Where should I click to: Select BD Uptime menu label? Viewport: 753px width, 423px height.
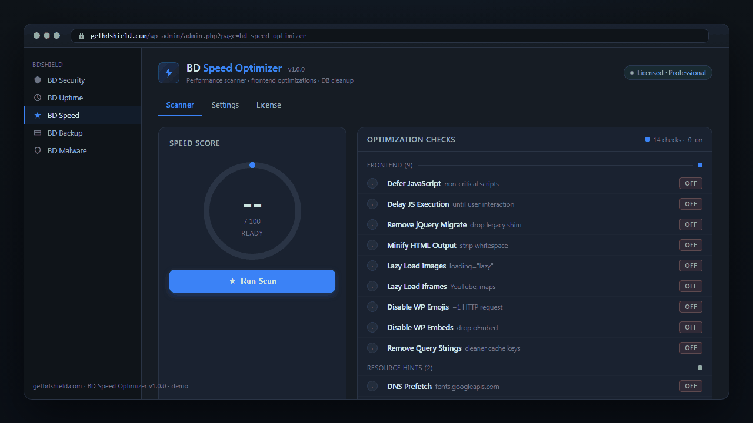pyautogui.click(x=65, y=98)
